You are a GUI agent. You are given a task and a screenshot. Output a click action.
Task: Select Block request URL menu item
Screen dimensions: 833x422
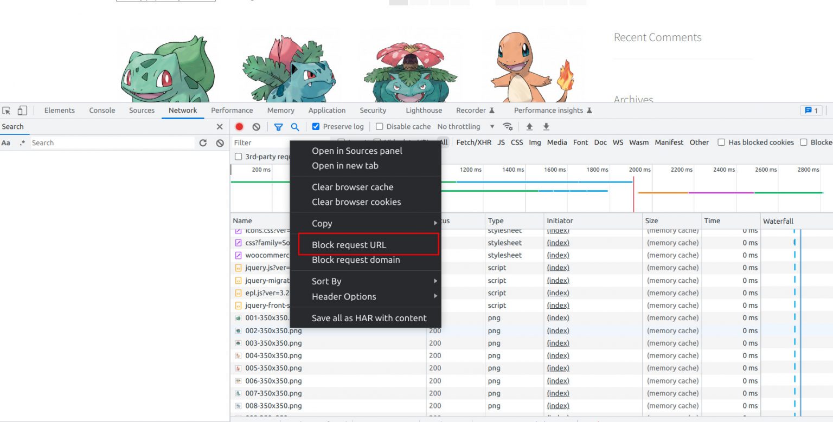[x=349, y=245]
